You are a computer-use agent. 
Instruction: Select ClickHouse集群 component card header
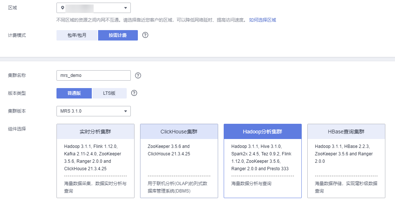coord(179,132)
